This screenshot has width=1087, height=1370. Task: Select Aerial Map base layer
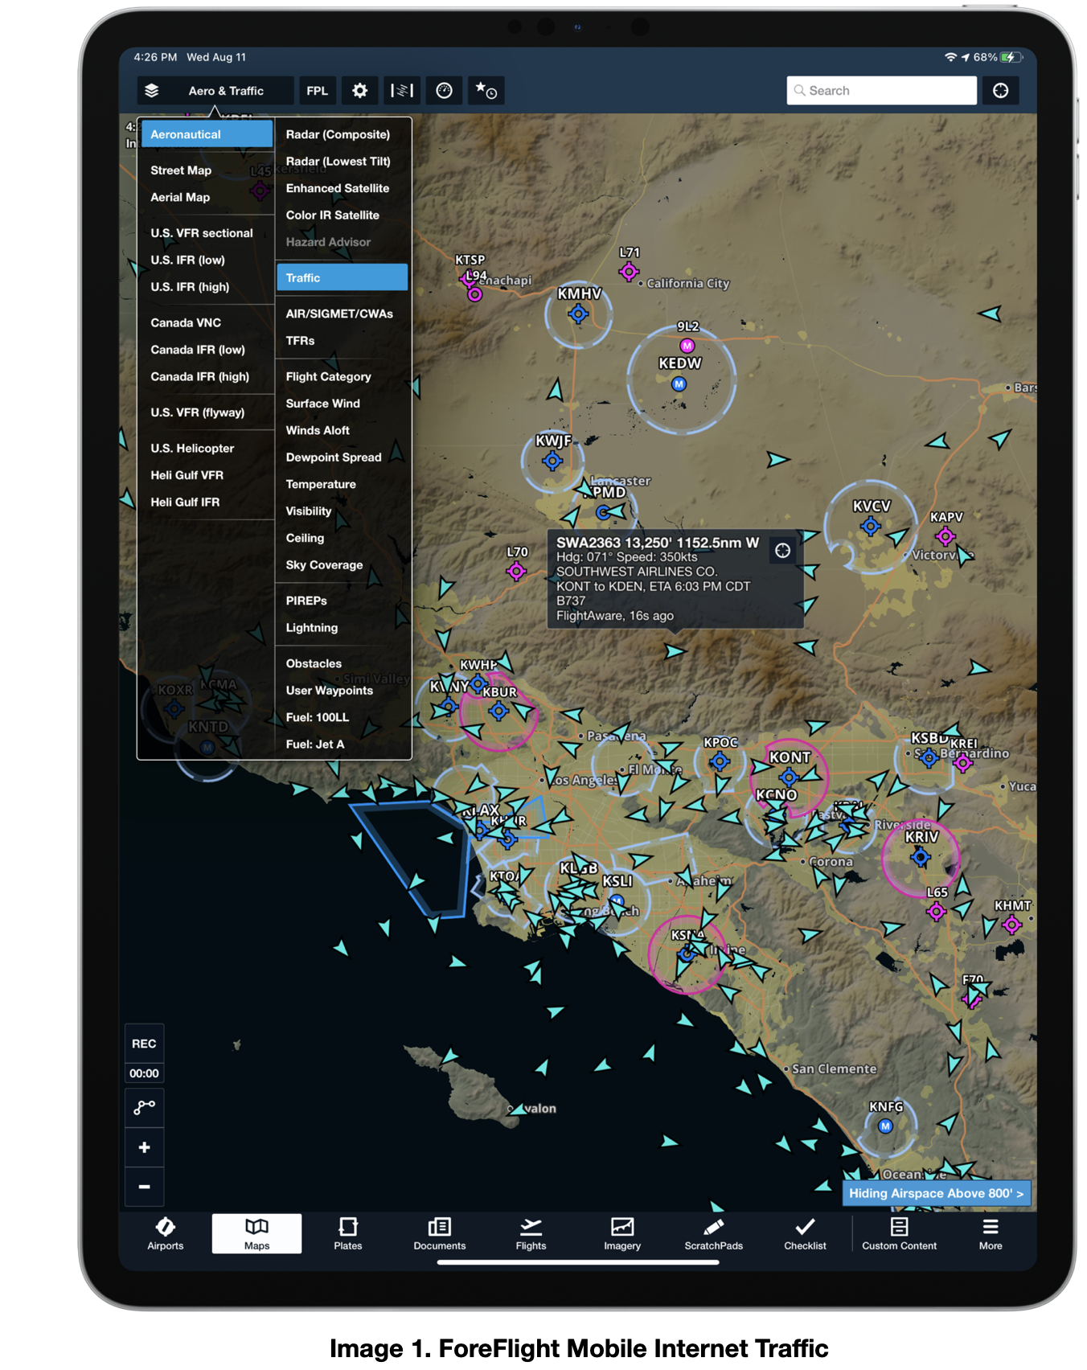click(x=180, y=197)
